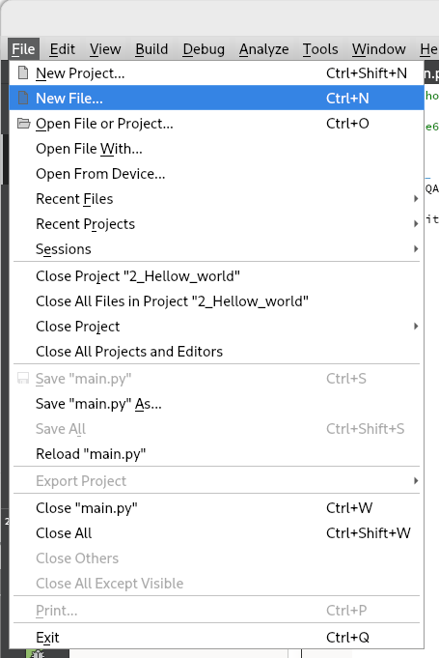The width and height of the screenshot is (439, 658).
Task: Open the Build menu
Action: click(x=151, y=49)
